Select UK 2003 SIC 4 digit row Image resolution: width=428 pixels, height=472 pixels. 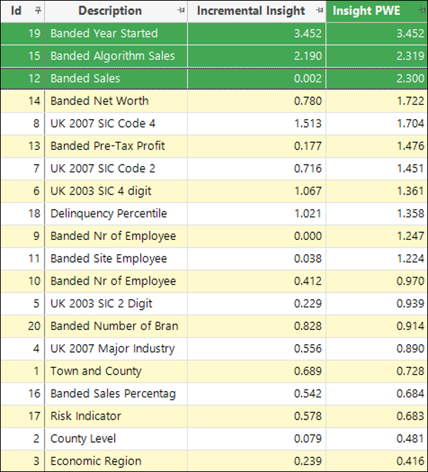214,191
